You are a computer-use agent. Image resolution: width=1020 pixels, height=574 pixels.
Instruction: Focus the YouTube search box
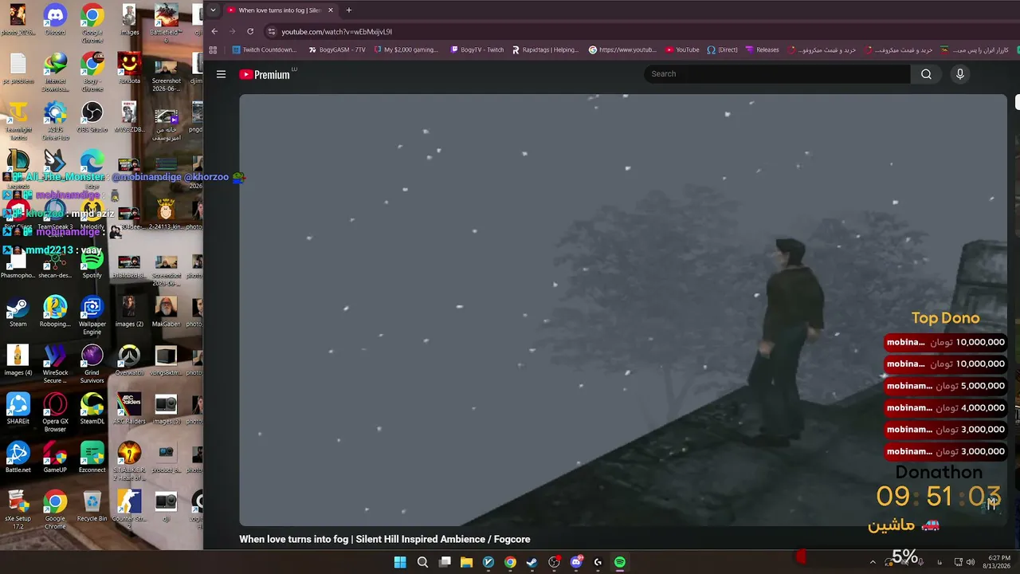coord(777,74)
